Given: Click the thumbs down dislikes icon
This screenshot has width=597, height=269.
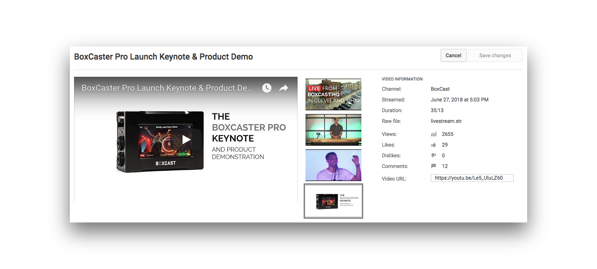Looking at the screenshot, I should [434, 155].
